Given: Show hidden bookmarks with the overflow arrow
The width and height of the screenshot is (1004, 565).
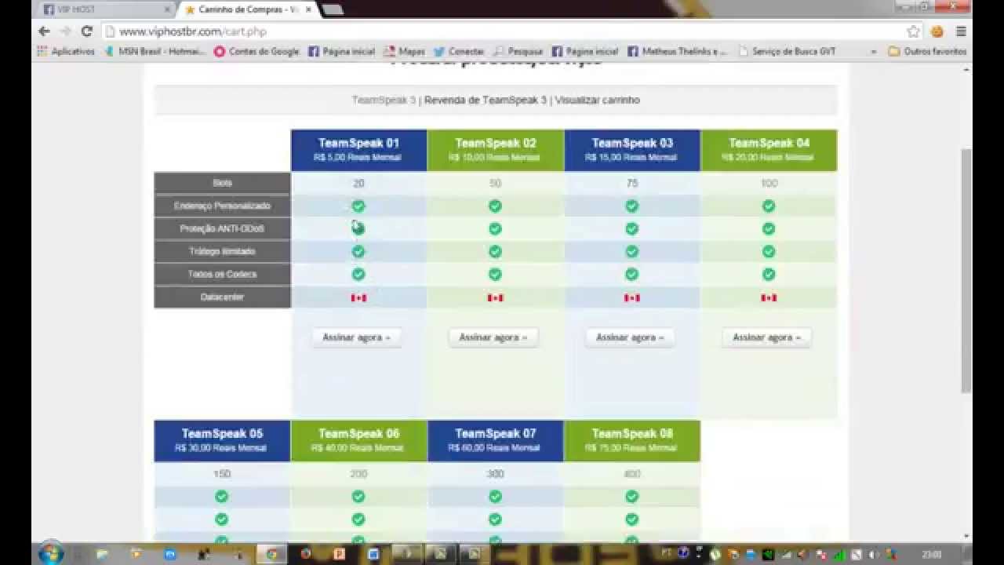Looking at the screenshot, I should pos(874,51).
